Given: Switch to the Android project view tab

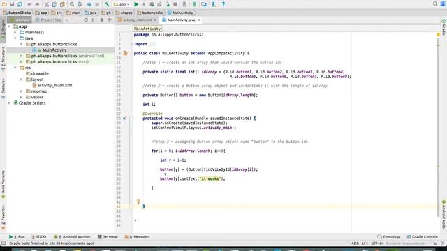Looking at the screenshot, I should tap(20, 20).
